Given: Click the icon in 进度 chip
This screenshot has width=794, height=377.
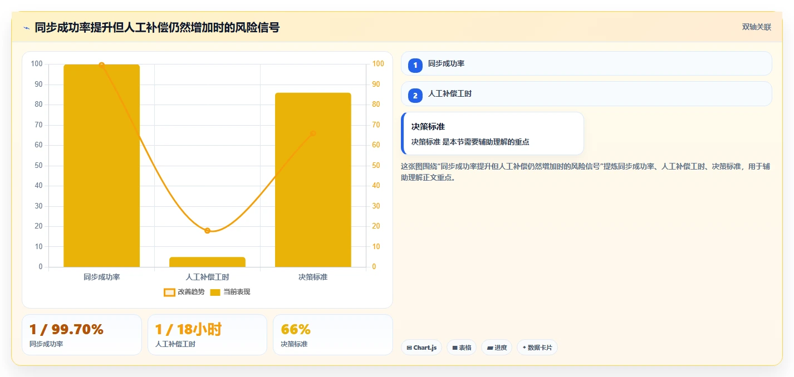Looking at the screenshot, I should click(x=490, y=348).
